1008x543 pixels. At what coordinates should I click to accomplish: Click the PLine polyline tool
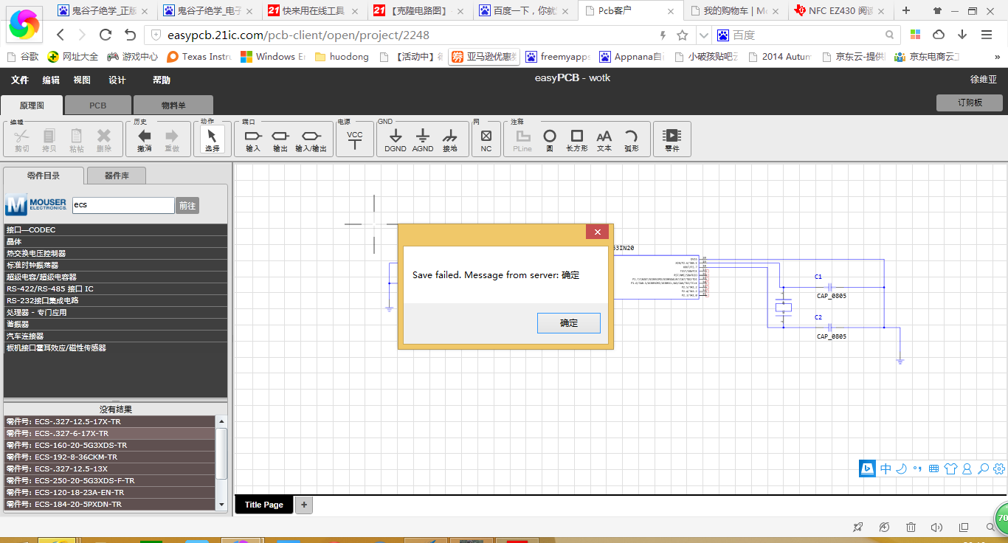(522, 139)
